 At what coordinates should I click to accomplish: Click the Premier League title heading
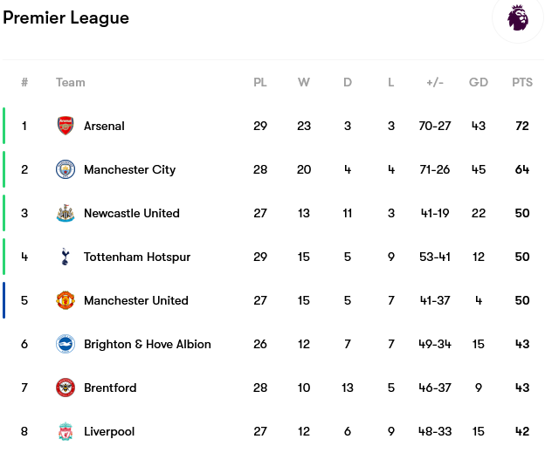pyautogui.click(x=66, y=17)
